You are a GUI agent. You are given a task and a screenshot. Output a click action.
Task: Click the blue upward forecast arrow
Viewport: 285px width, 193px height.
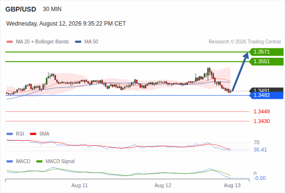pyautogui.click(x=240, y=71)
